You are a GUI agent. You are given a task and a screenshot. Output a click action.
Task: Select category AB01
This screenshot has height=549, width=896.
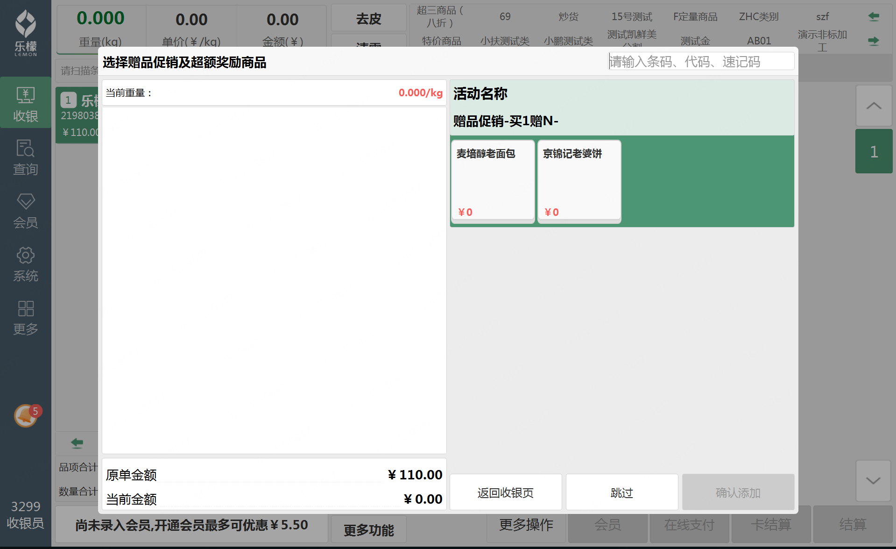click(759, 41)
